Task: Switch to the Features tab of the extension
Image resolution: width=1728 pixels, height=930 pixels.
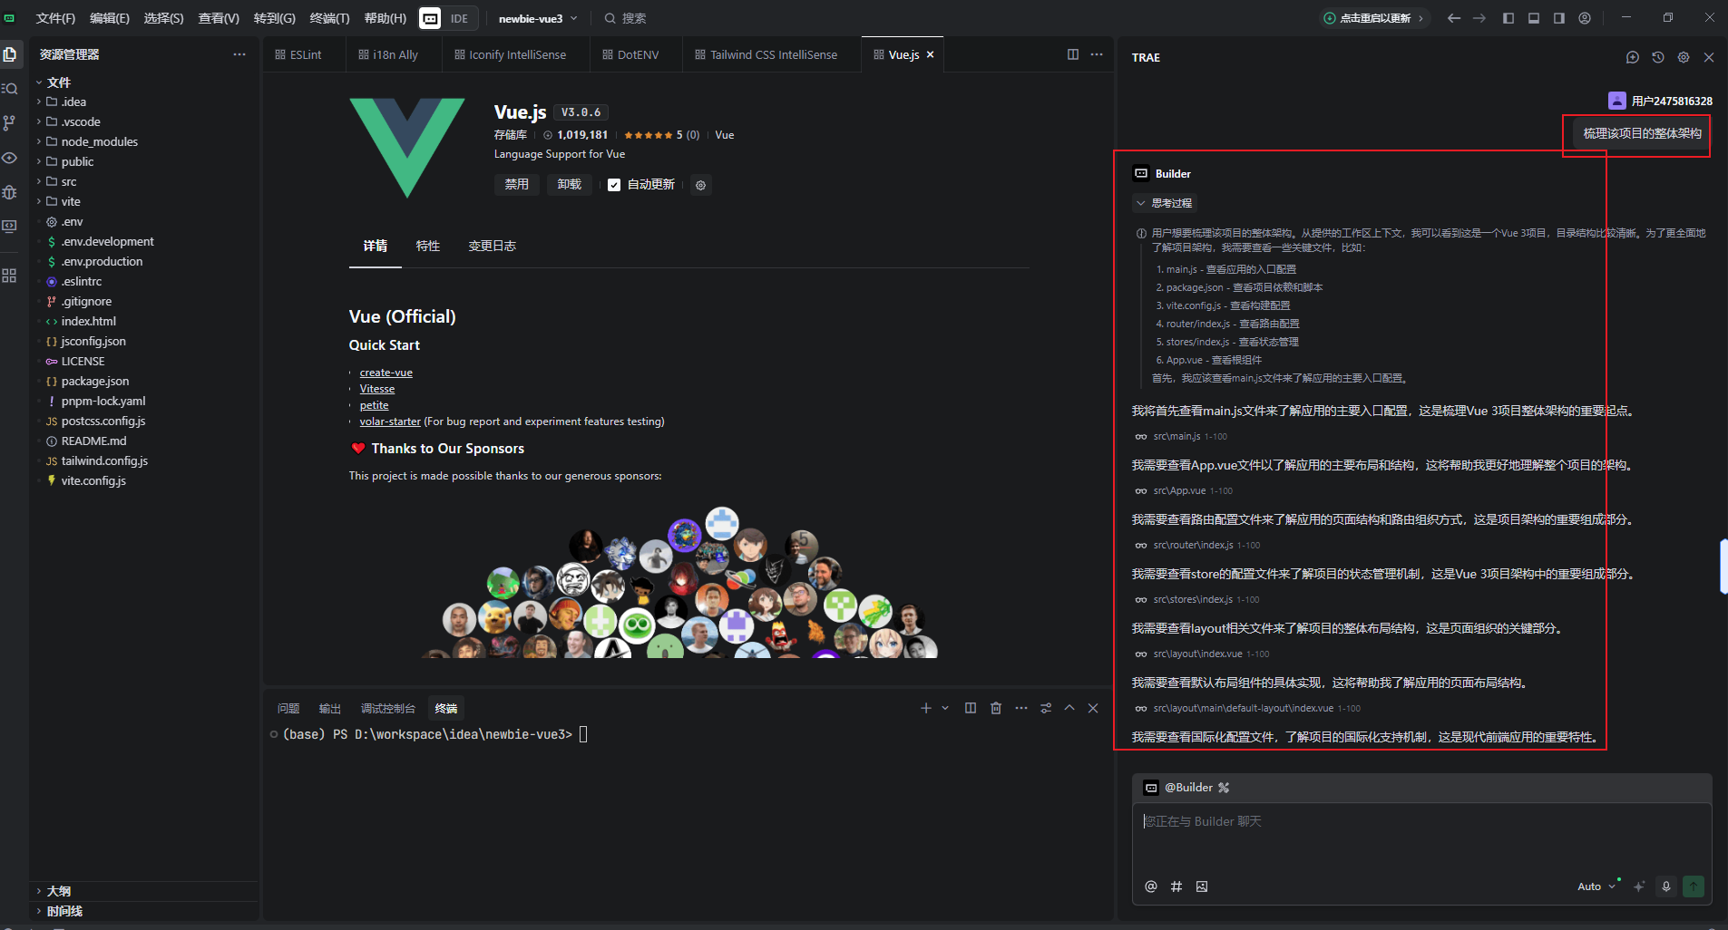Action: coord(427,246)
